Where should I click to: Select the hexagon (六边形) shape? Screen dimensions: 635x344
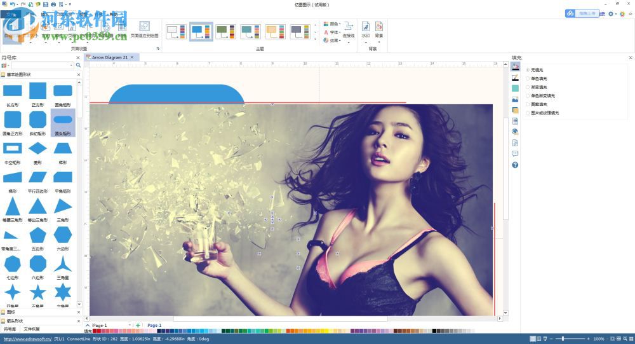coord(63,235)
